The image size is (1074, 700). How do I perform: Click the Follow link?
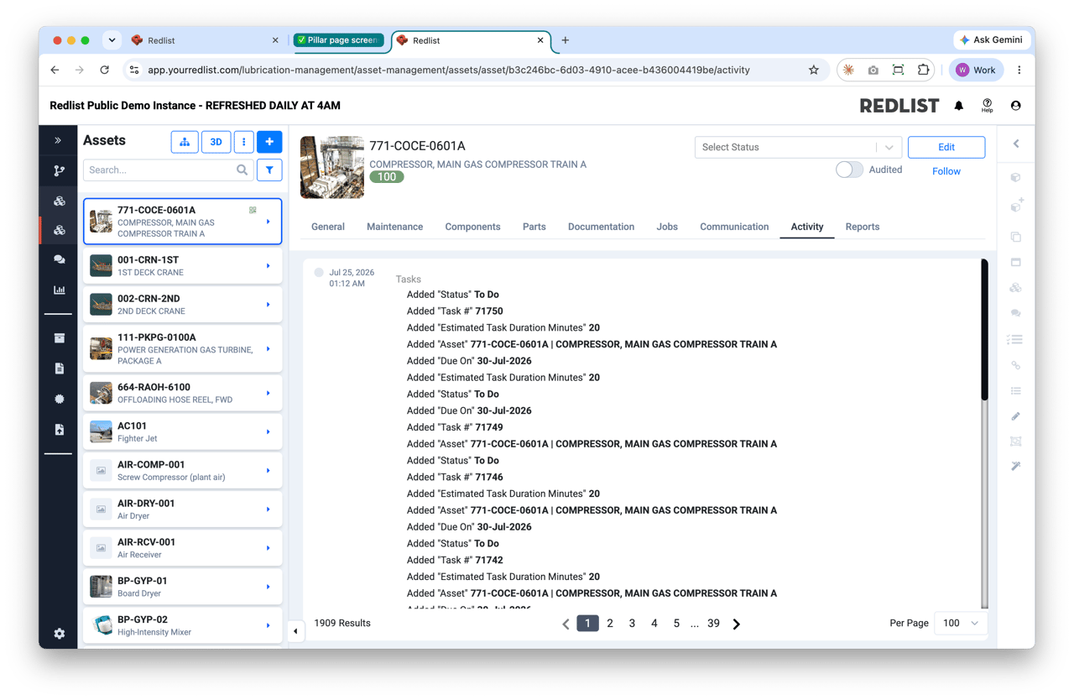click(x=946, y=171)
